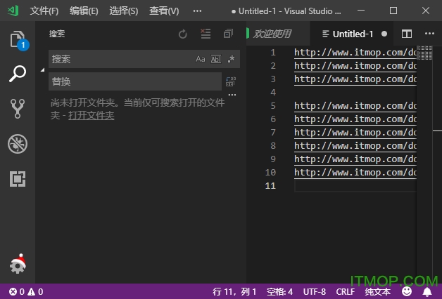
Task: Split the editor to the right
Action: point(407,34)
